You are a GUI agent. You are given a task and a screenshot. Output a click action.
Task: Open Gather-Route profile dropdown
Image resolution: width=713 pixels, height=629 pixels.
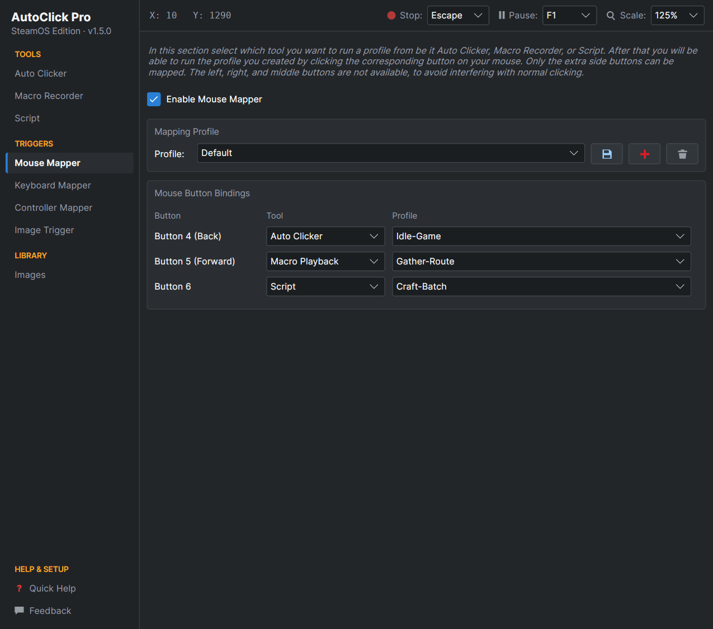541,261
